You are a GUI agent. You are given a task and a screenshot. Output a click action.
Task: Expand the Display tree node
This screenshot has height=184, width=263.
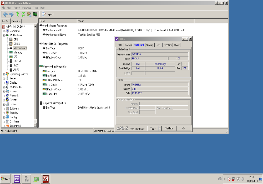tap(4, 83)
